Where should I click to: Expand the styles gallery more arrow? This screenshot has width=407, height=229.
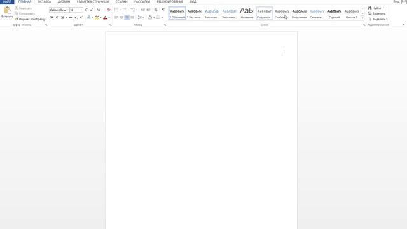click(x=362, y=18)
